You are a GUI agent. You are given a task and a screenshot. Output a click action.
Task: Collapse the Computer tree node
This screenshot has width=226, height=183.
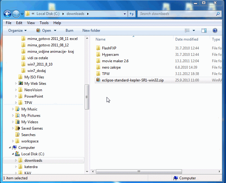10,148
